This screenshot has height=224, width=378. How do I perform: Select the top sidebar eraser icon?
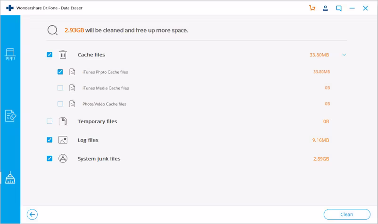pyautogui.click(x=10, y=54)
